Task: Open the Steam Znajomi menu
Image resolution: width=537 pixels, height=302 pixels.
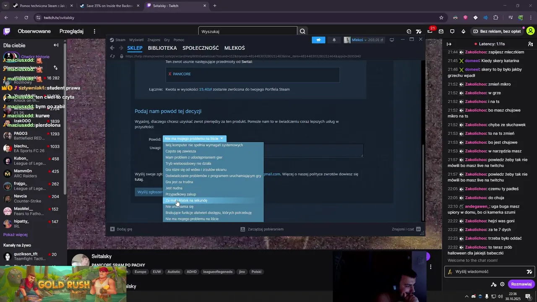Action: pyautogui.click(x=154, y=40)
